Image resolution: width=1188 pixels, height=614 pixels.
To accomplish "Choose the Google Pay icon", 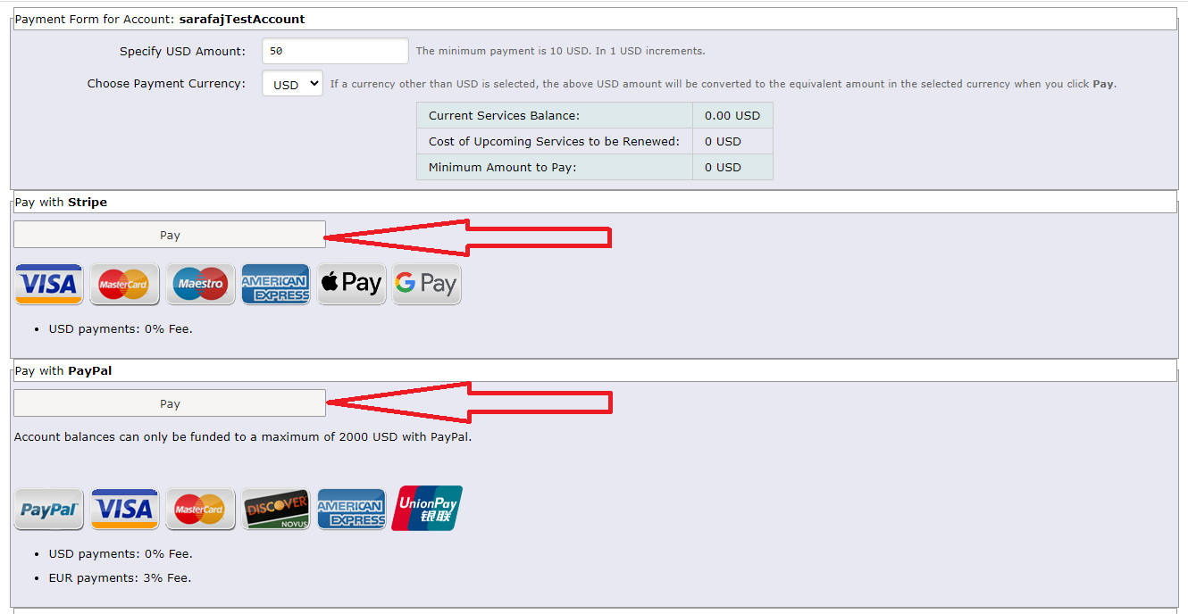I will (427, 285).
